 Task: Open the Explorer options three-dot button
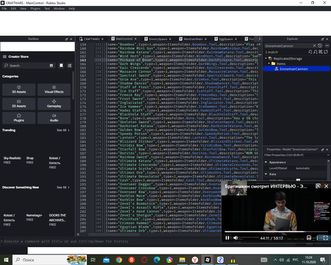[327, 46]
